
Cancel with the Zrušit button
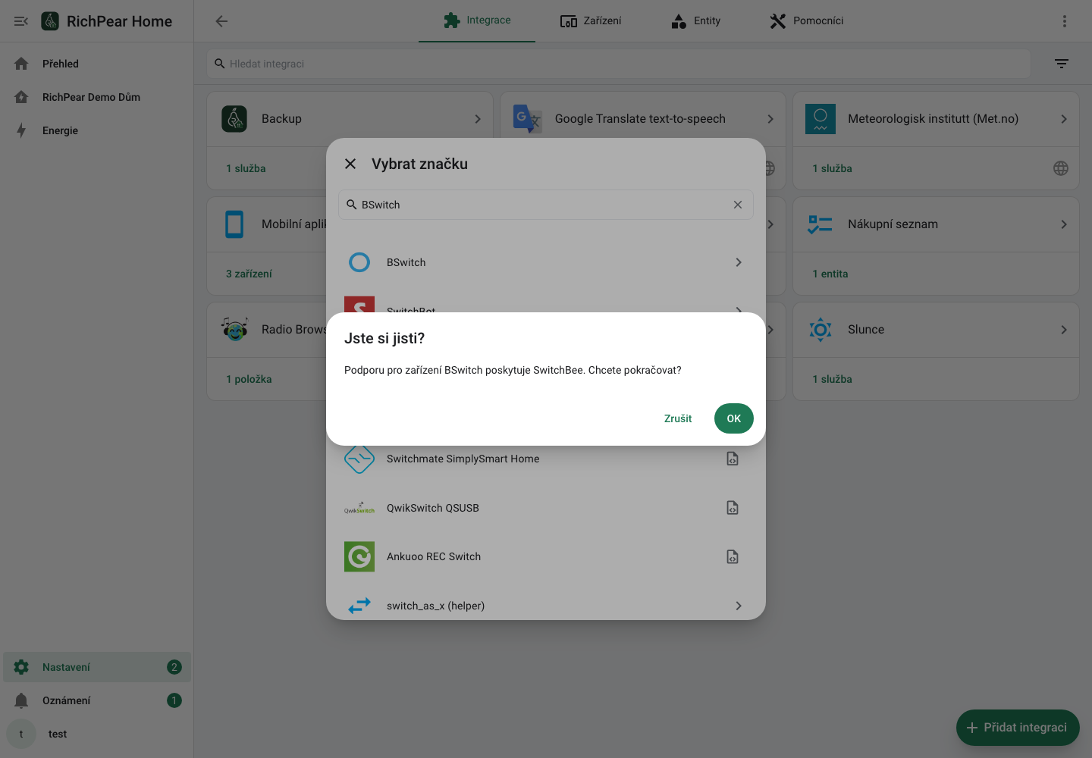pyautogui.click(x=678, y=418)
